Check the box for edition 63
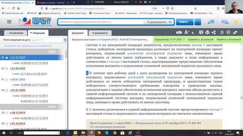This screenshot has width=243, height=136. pos(7,58)
